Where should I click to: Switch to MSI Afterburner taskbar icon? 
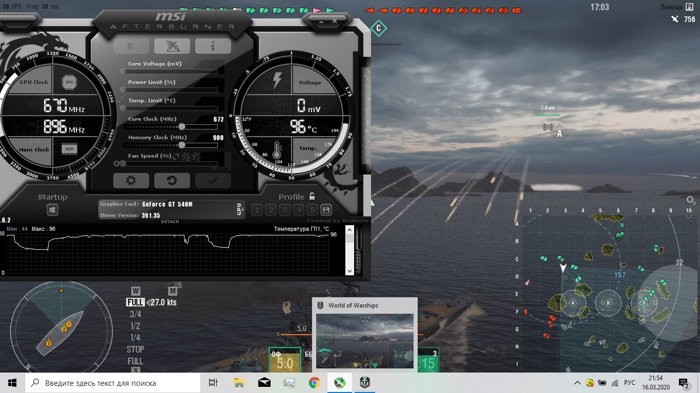click(x=340, y=383)
